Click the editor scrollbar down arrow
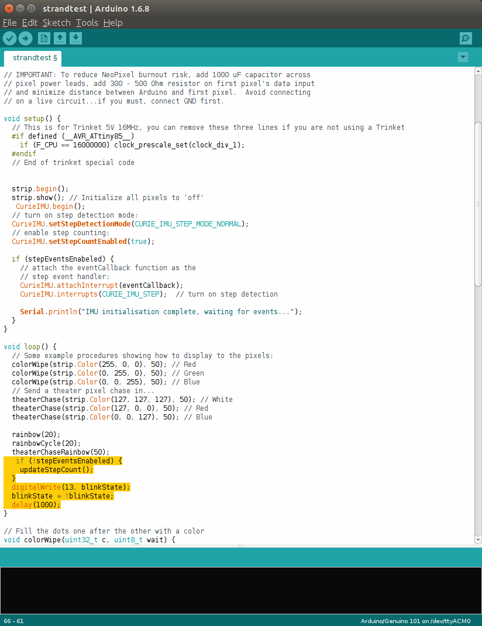The height and width of the screenshot is (626, 482). [x=478, y=539]
